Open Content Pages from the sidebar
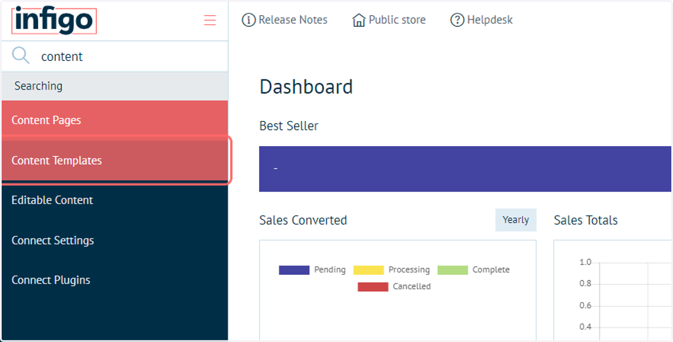673x342 pixels. [x=115, y=120]
